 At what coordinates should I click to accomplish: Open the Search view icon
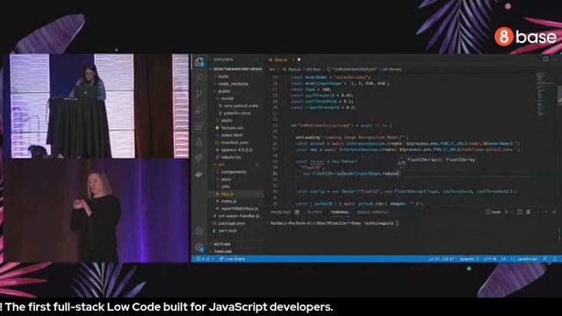(x=199, y=77)
